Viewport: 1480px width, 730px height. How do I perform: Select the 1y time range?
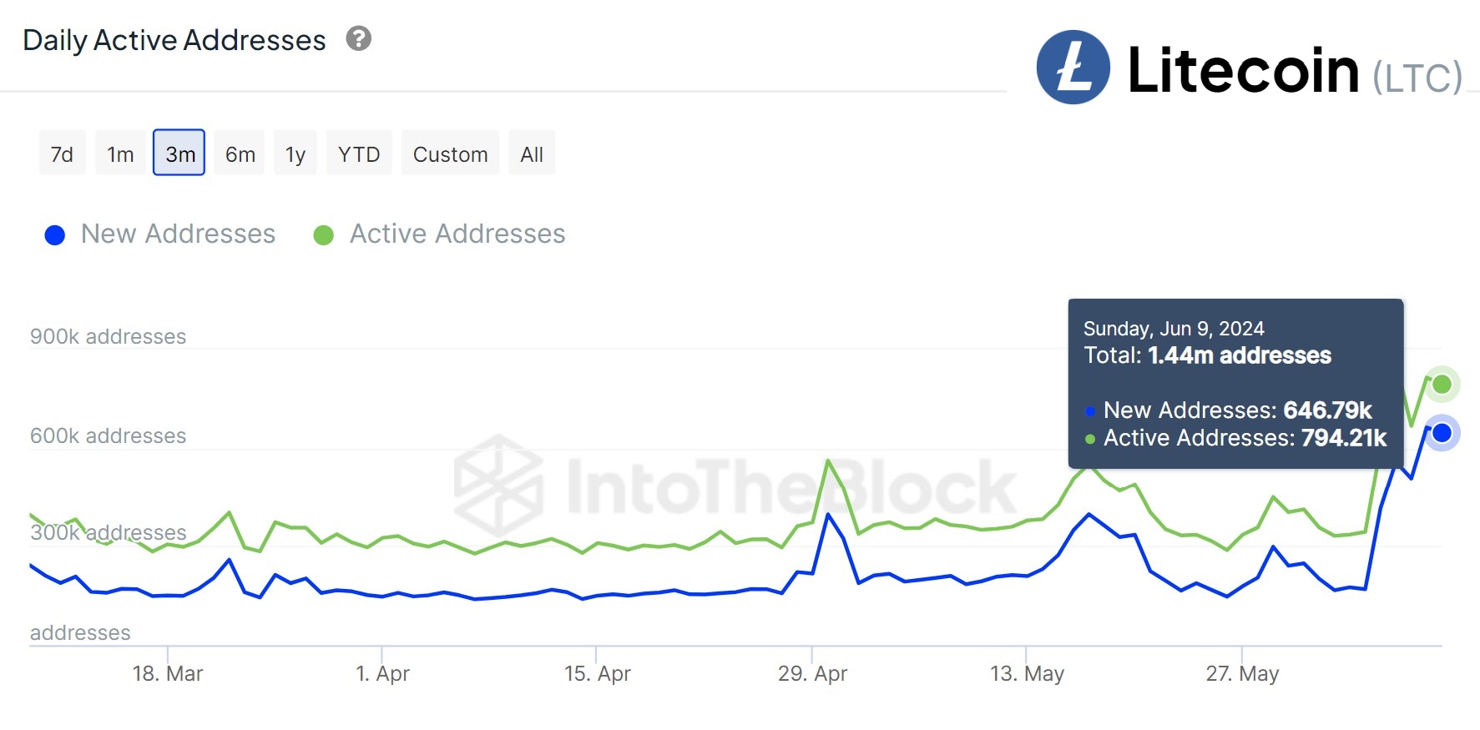295,153
